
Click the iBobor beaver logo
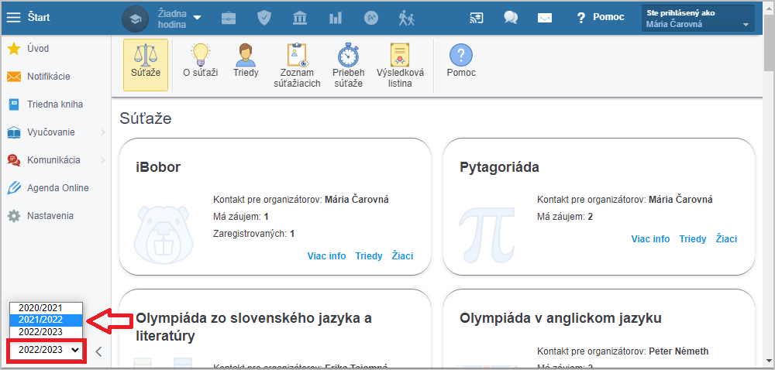click(x=164, y=236)
